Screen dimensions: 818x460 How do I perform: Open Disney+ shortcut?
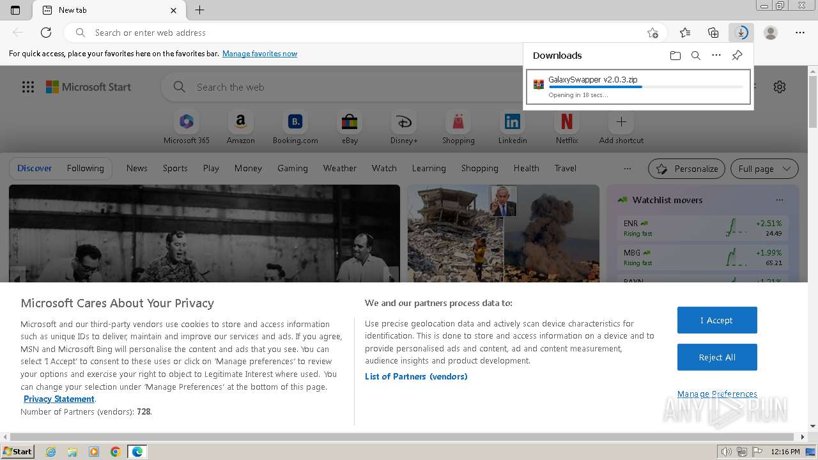[404, 128]
